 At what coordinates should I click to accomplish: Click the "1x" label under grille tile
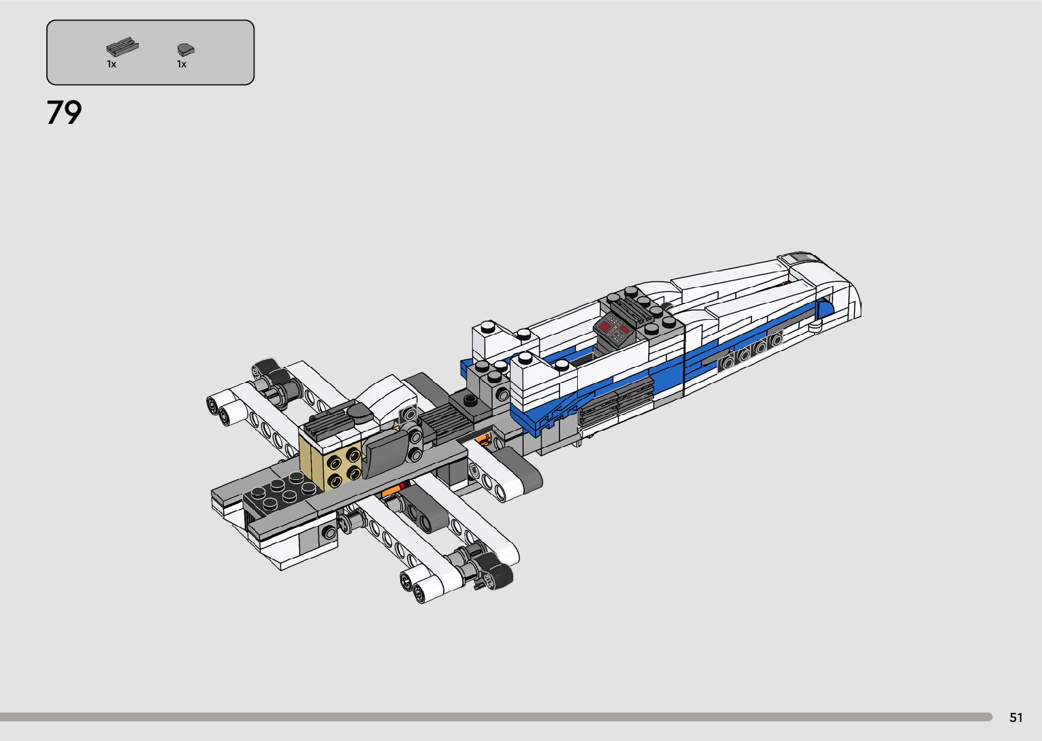112,64
